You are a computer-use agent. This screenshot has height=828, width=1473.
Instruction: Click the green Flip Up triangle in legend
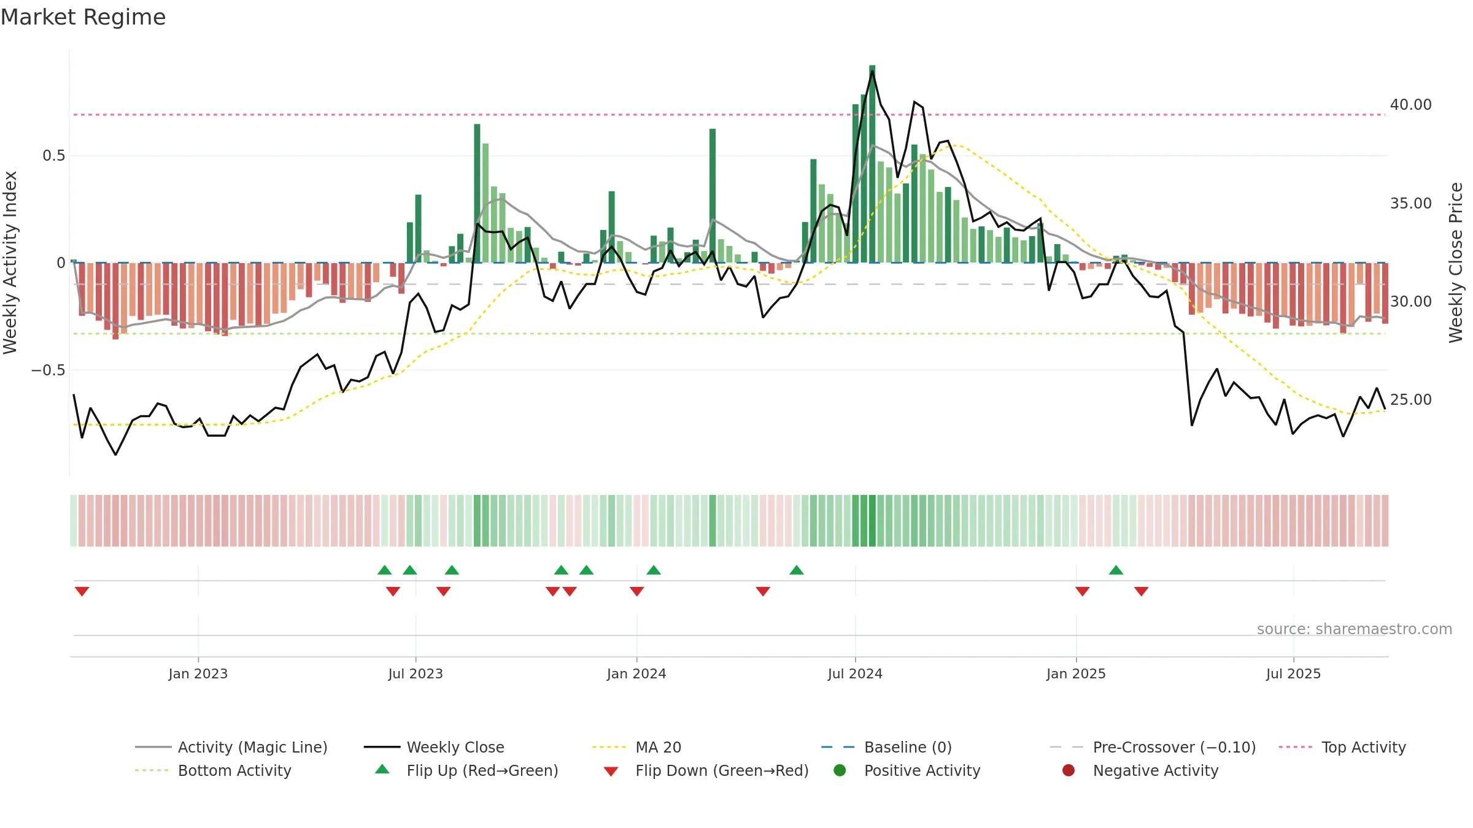(382, 769)
